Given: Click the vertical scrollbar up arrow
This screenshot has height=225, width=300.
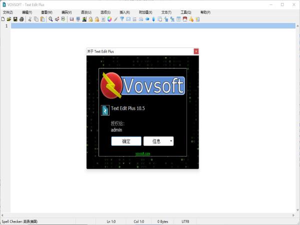Looking at the screenshot, I should (x=297, y=26).
